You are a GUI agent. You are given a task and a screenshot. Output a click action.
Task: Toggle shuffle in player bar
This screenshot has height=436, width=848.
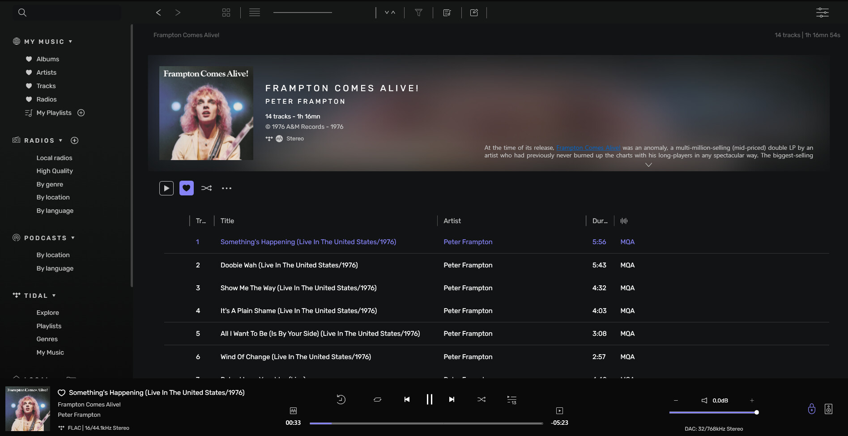click(x=482, y=399)
